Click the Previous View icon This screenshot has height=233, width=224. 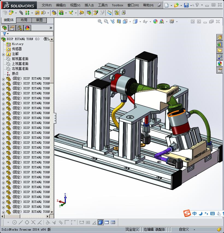pyautogui.click(x=113, y=22)
